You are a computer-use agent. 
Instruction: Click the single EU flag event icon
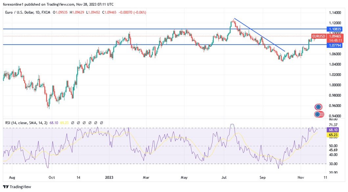318,107
